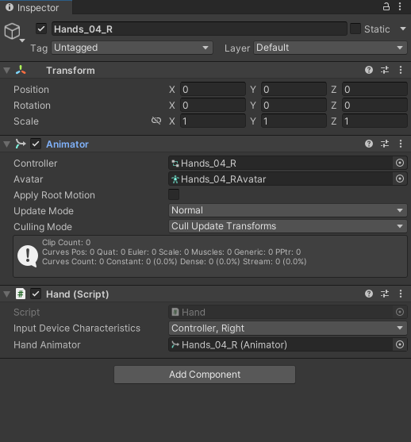
Task: Open Animator presets selector
Action: pos(385,144)
